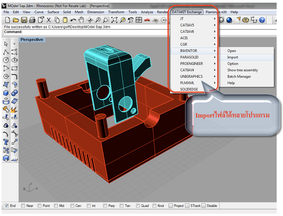Screen dimensions: 283x216
Task: Undo with the curved arrow icon
Action: coord(73,20)
